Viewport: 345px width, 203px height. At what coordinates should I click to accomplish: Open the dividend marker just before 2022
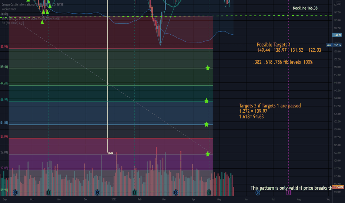tap(97, 193)
